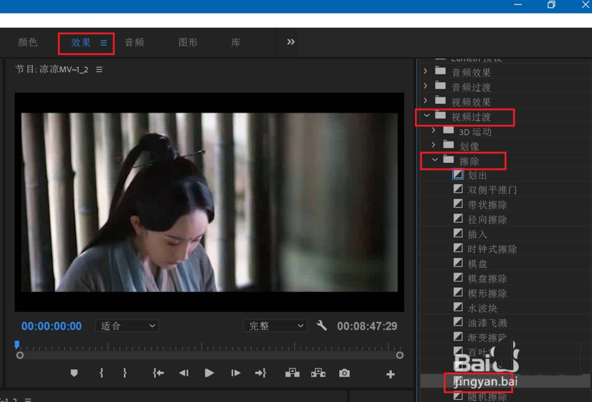Open the 效果 workspace tab

81,43
